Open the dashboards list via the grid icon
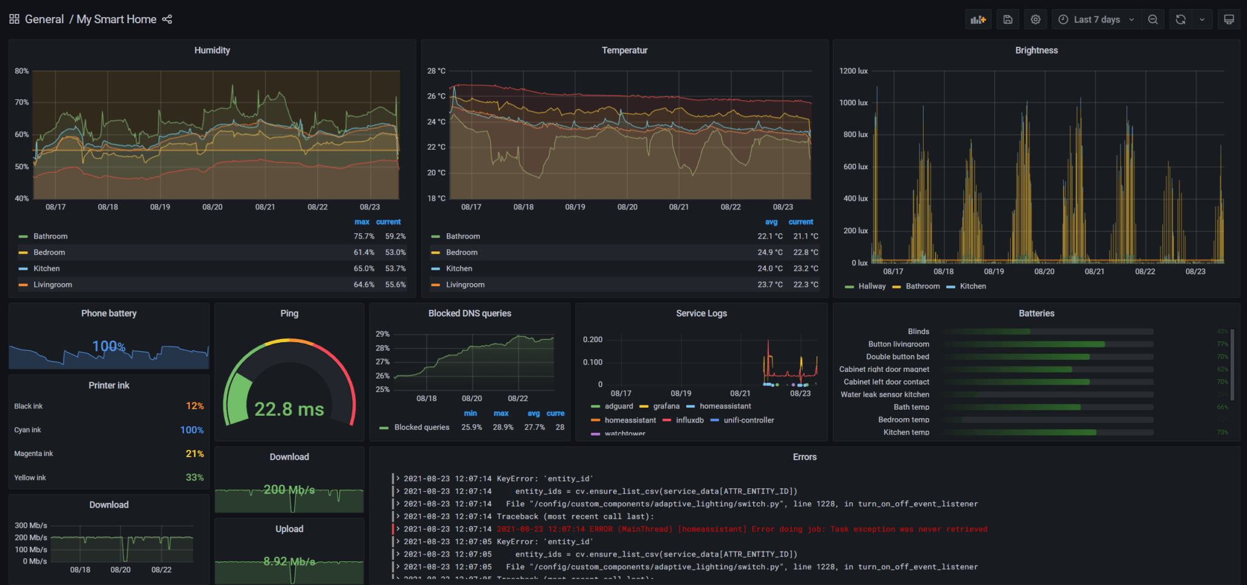 click(x=13, y=19)
